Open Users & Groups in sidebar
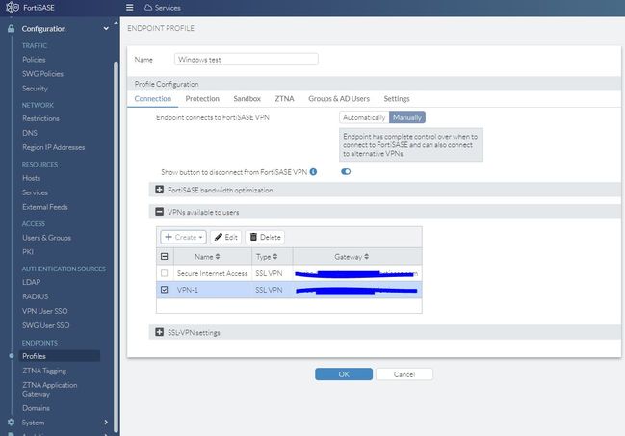 point(46,238)
